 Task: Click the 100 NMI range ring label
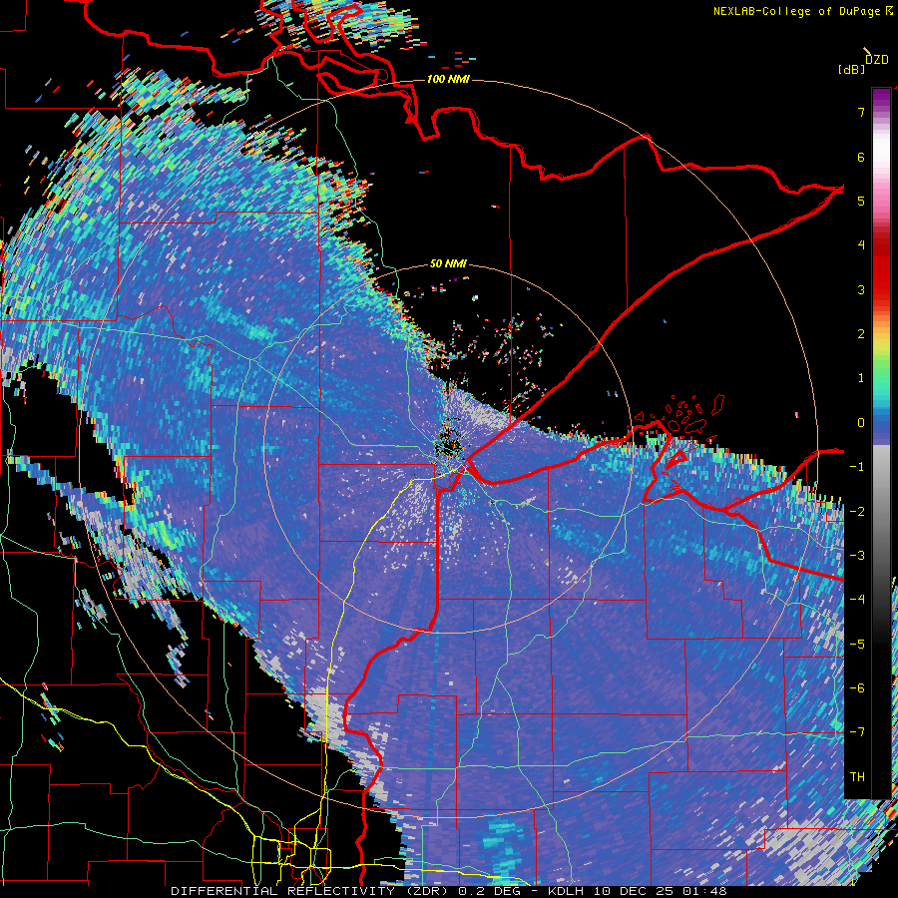click(448, 79)
